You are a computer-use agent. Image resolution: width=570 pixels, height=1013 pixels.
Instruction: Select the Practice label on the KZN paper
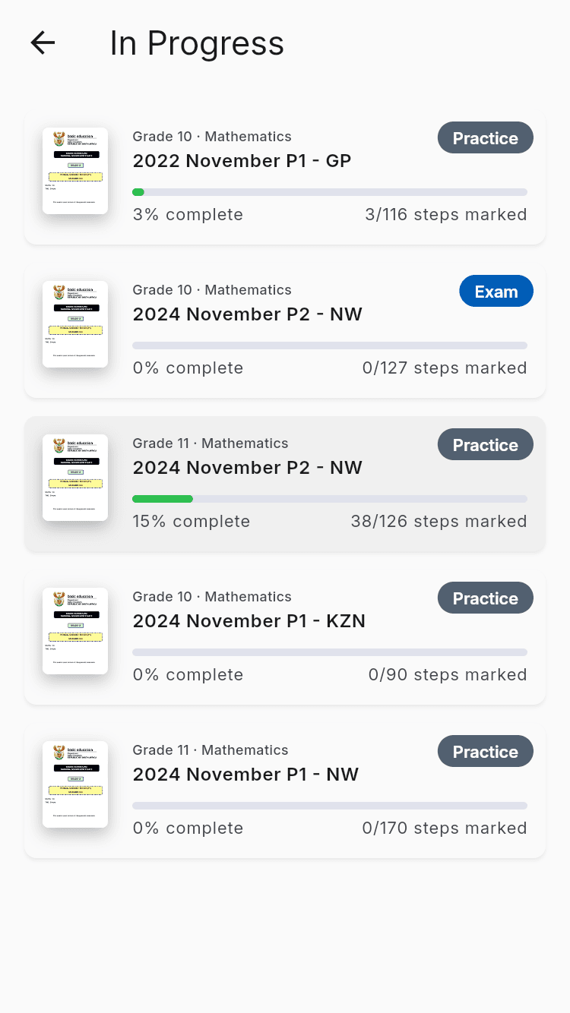[485, 598]
